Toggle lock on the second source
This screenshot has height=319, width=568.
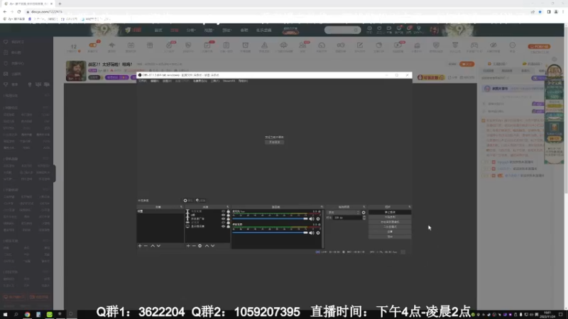click(x=228, y=216)
